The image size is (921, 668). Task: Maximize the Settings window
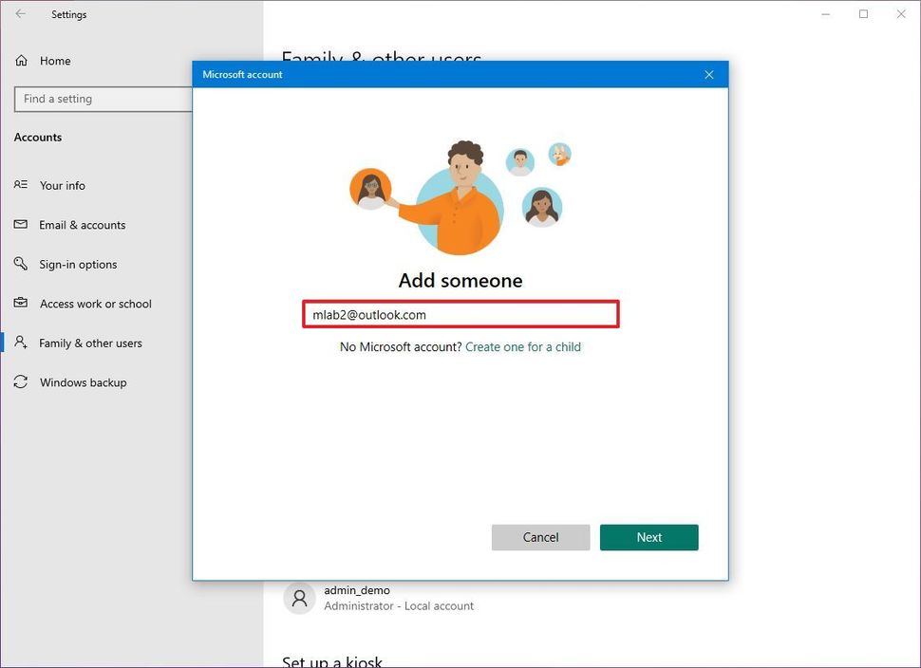863,13
